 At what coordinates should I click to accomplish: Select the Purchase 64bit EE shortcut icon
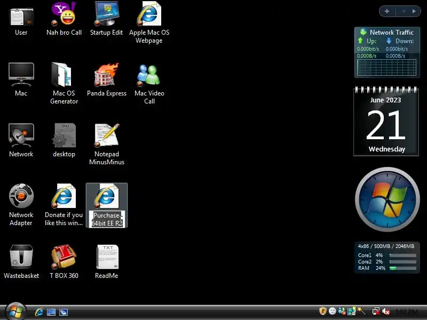106,196
